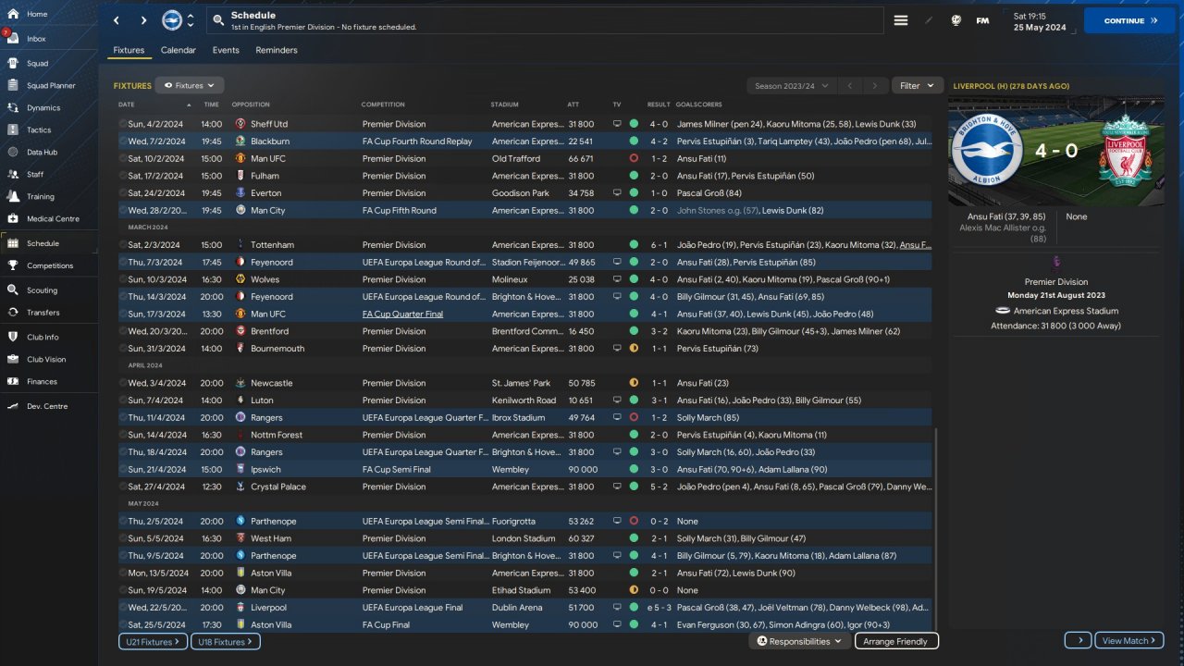
Task: Click the fixtures list vertical scrollbar
Action: click(x=936, y=527)
